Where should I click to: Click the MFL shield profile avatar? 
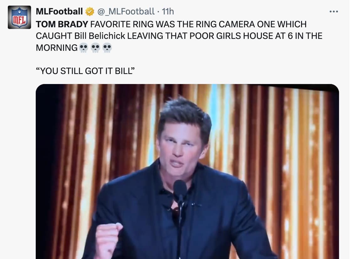19,18
